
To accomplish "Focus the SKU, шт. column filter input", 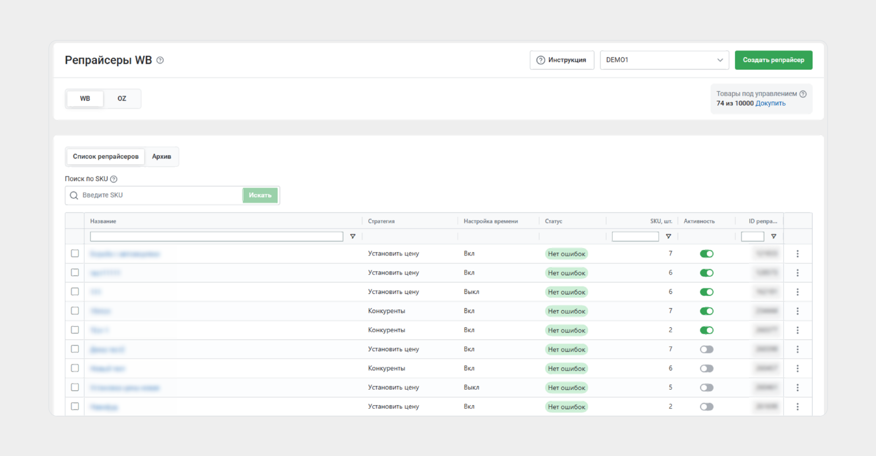I will [x=635, y=236].
